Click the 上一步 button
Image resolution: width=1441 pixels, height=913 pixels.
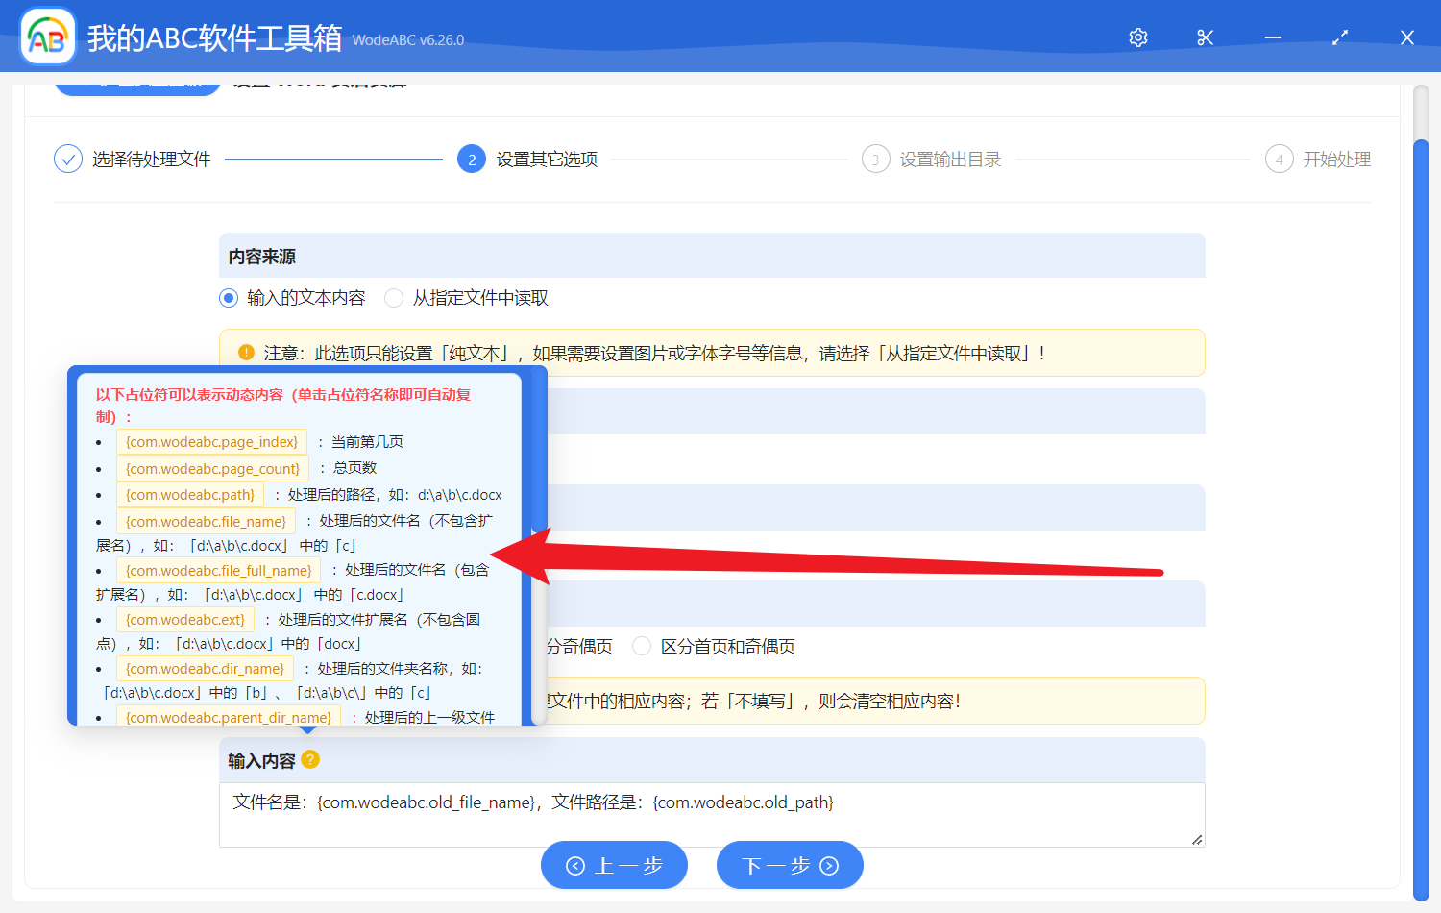pos(614,864)
